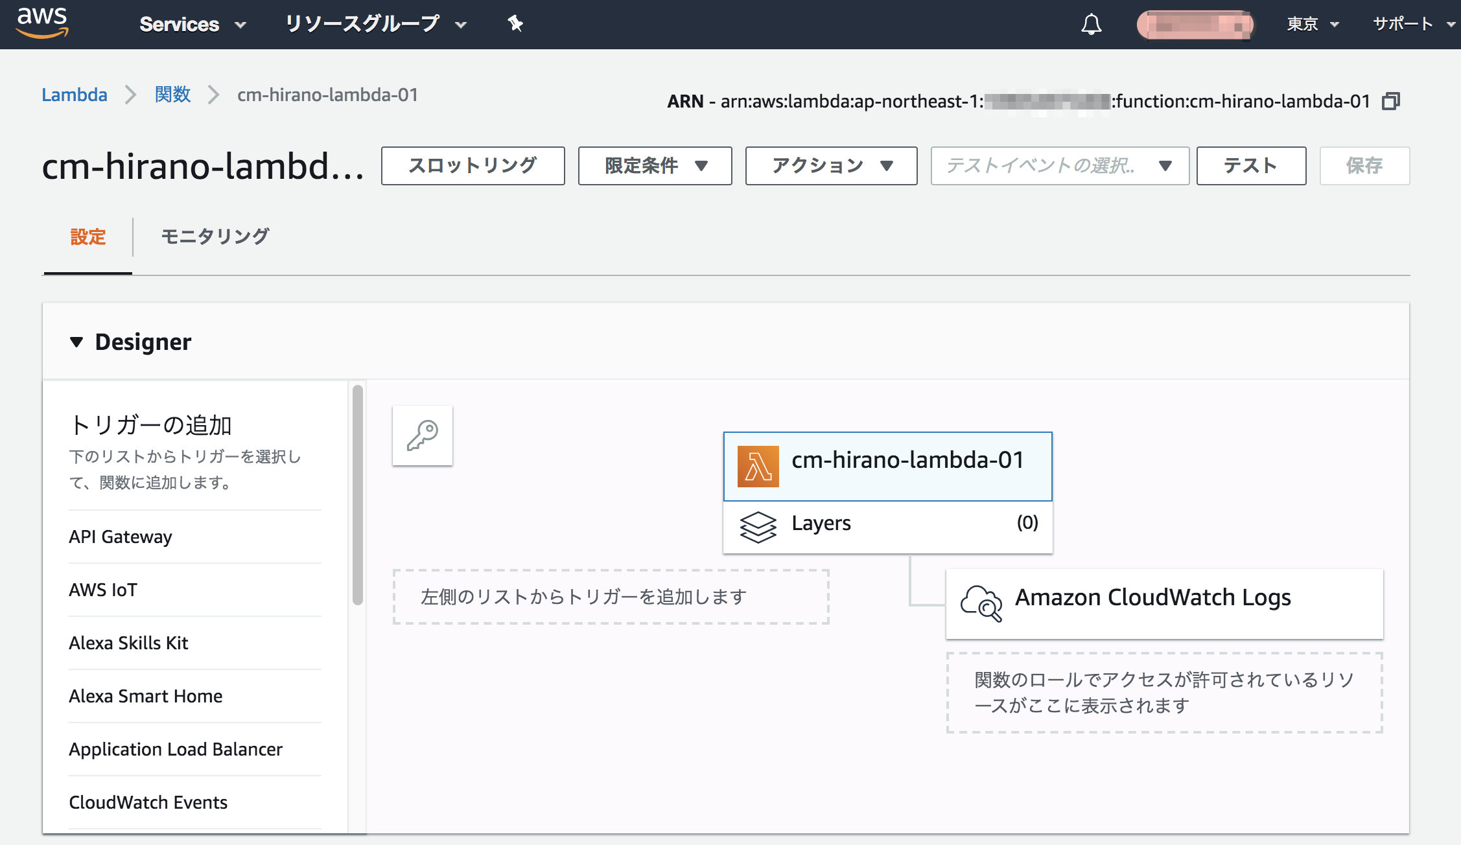The image size is (1461, 845).
Task: Open the アクション dropdown button
Action: pos(832,166)
